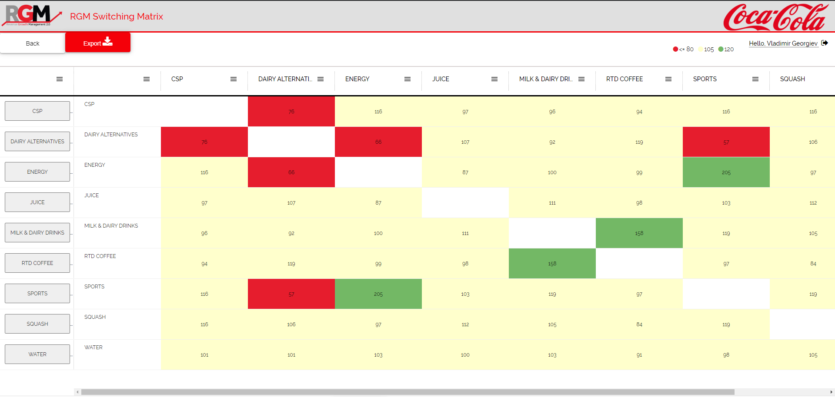This screenshot has width=835, height=397.
Task: Go back using the Back button
Action: click(x=33, y=43)
